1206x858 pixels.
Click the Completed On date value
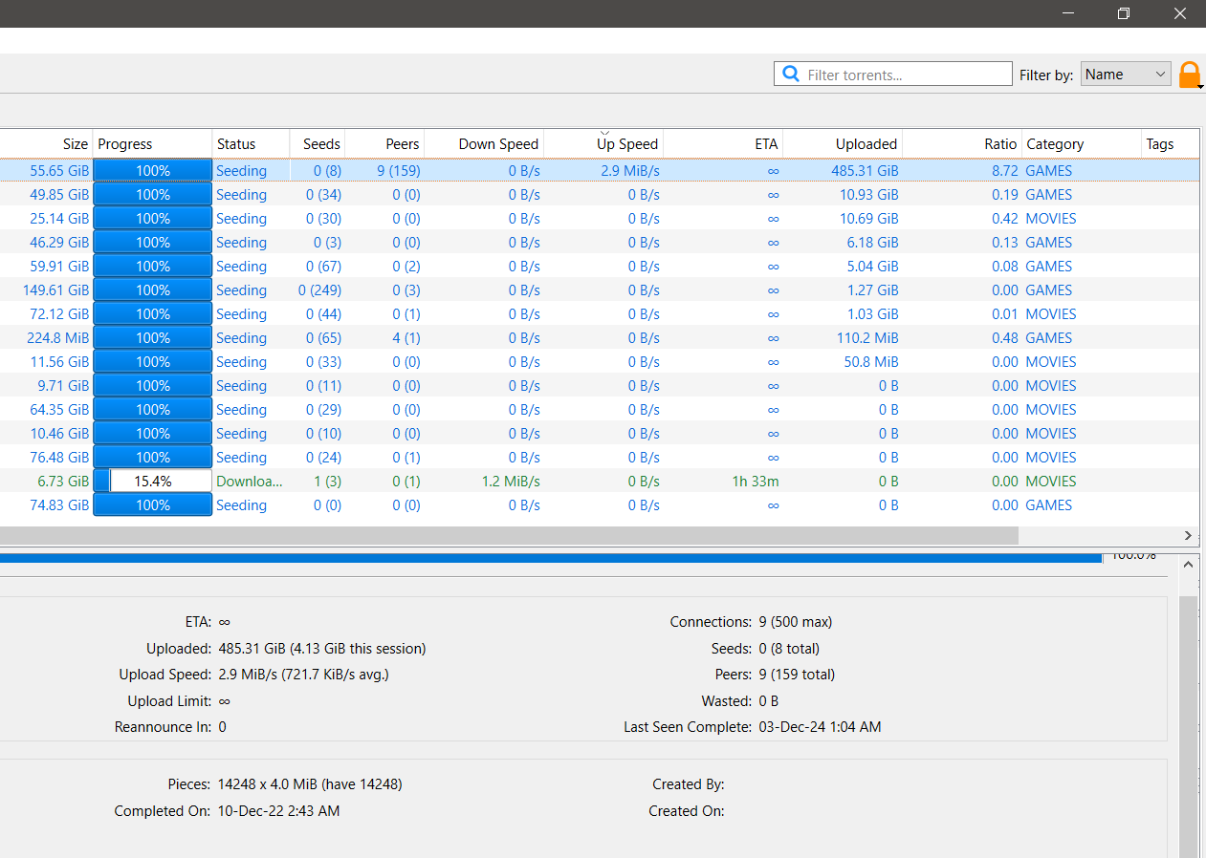tap(278, 811)
